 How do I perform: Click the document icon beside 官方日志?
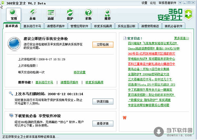coord(125,38)
